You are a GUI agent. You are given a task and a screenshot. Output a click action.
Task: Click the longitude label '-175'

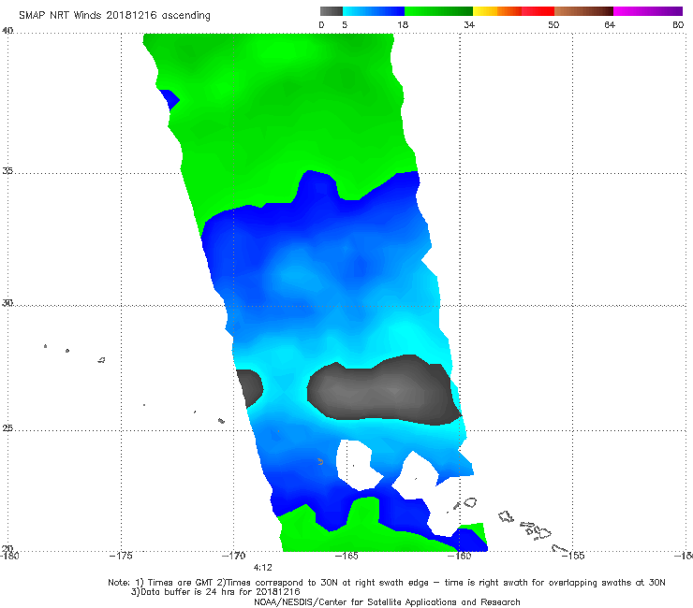click(121, 556)
